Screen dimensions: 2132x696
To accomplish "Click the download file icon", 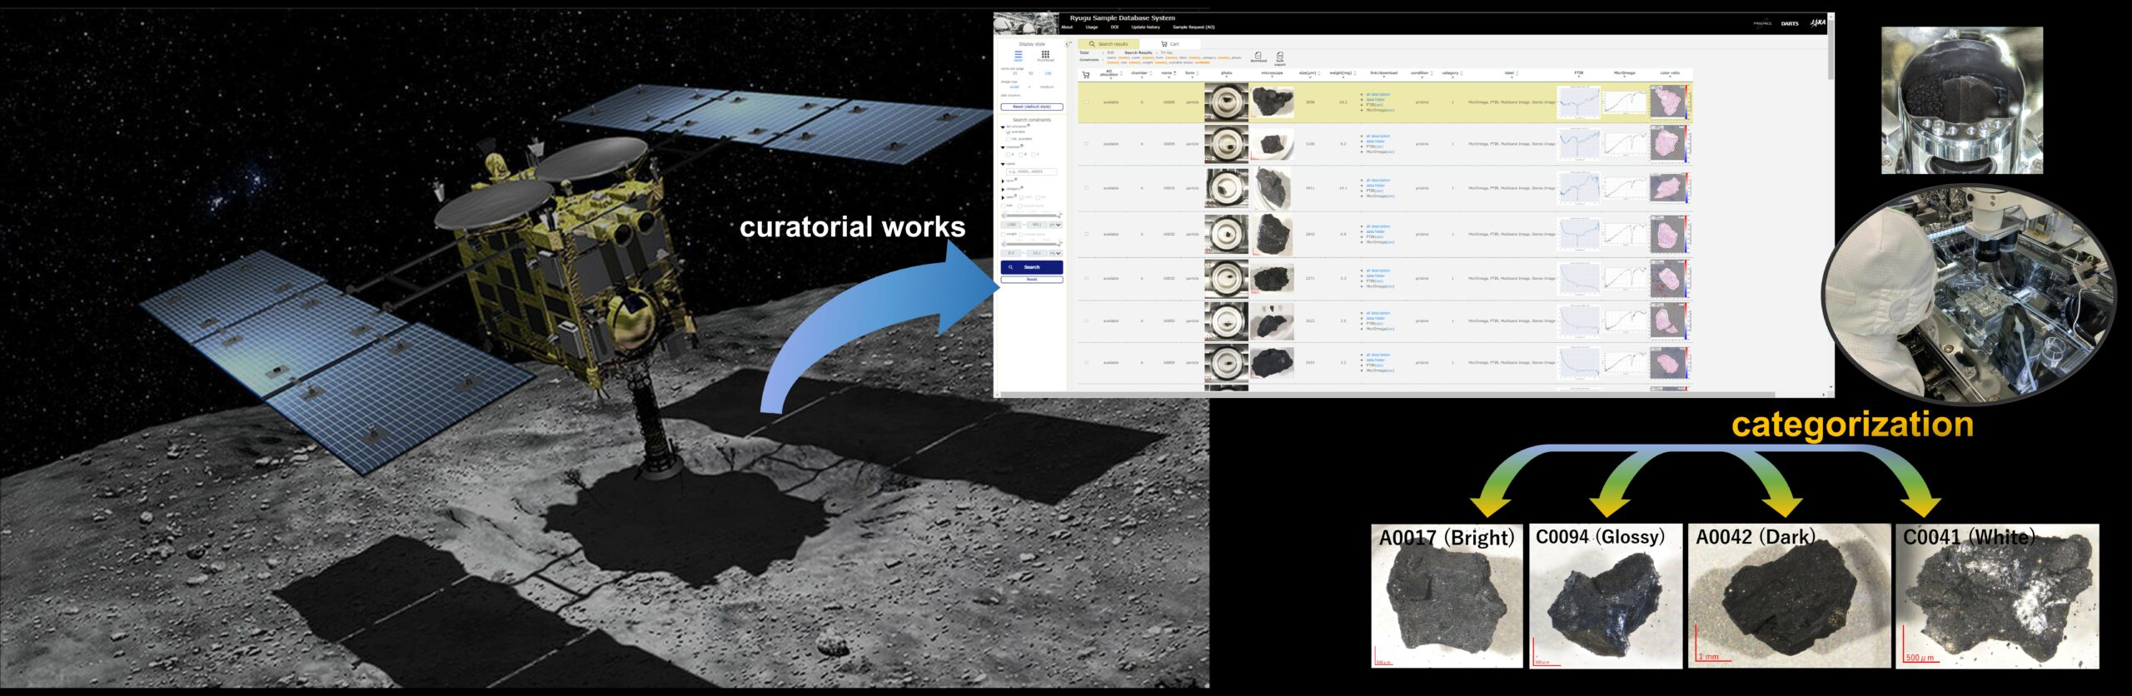I will [x=1258, y=56].
